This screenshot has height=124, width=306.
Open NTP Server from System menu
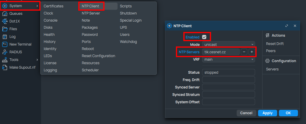click(x=91, y=13)
